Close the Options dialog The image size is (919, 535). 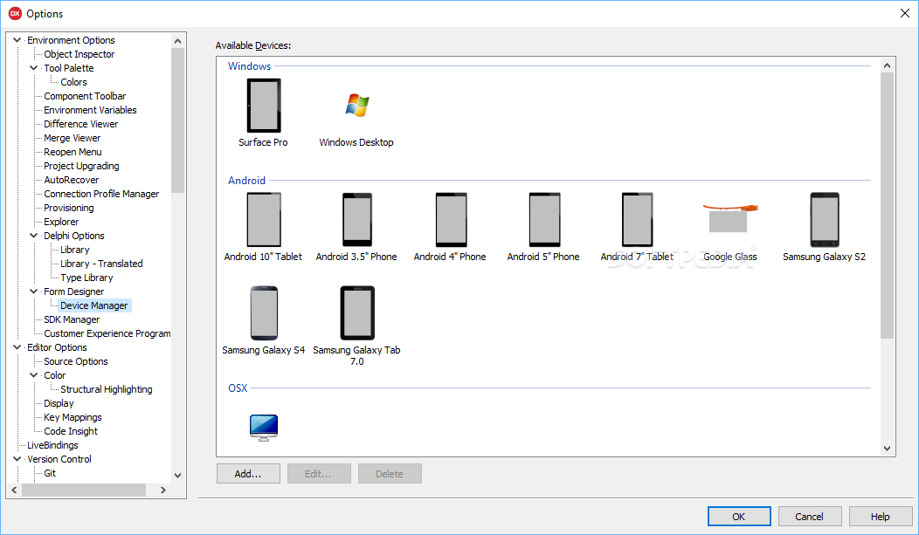pyautogui.click(x=904, y=13)
